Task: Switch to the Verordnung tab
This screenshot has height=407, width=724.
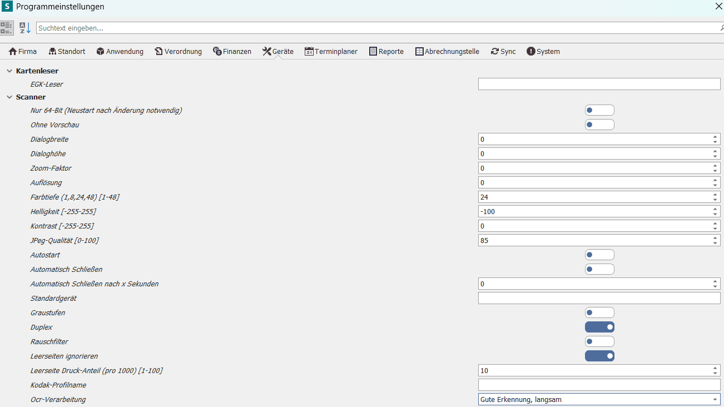Action: click(178, 51)
